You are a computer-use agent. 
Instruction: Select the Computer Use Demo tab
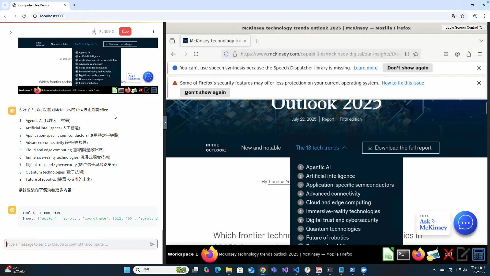[40, 5]
